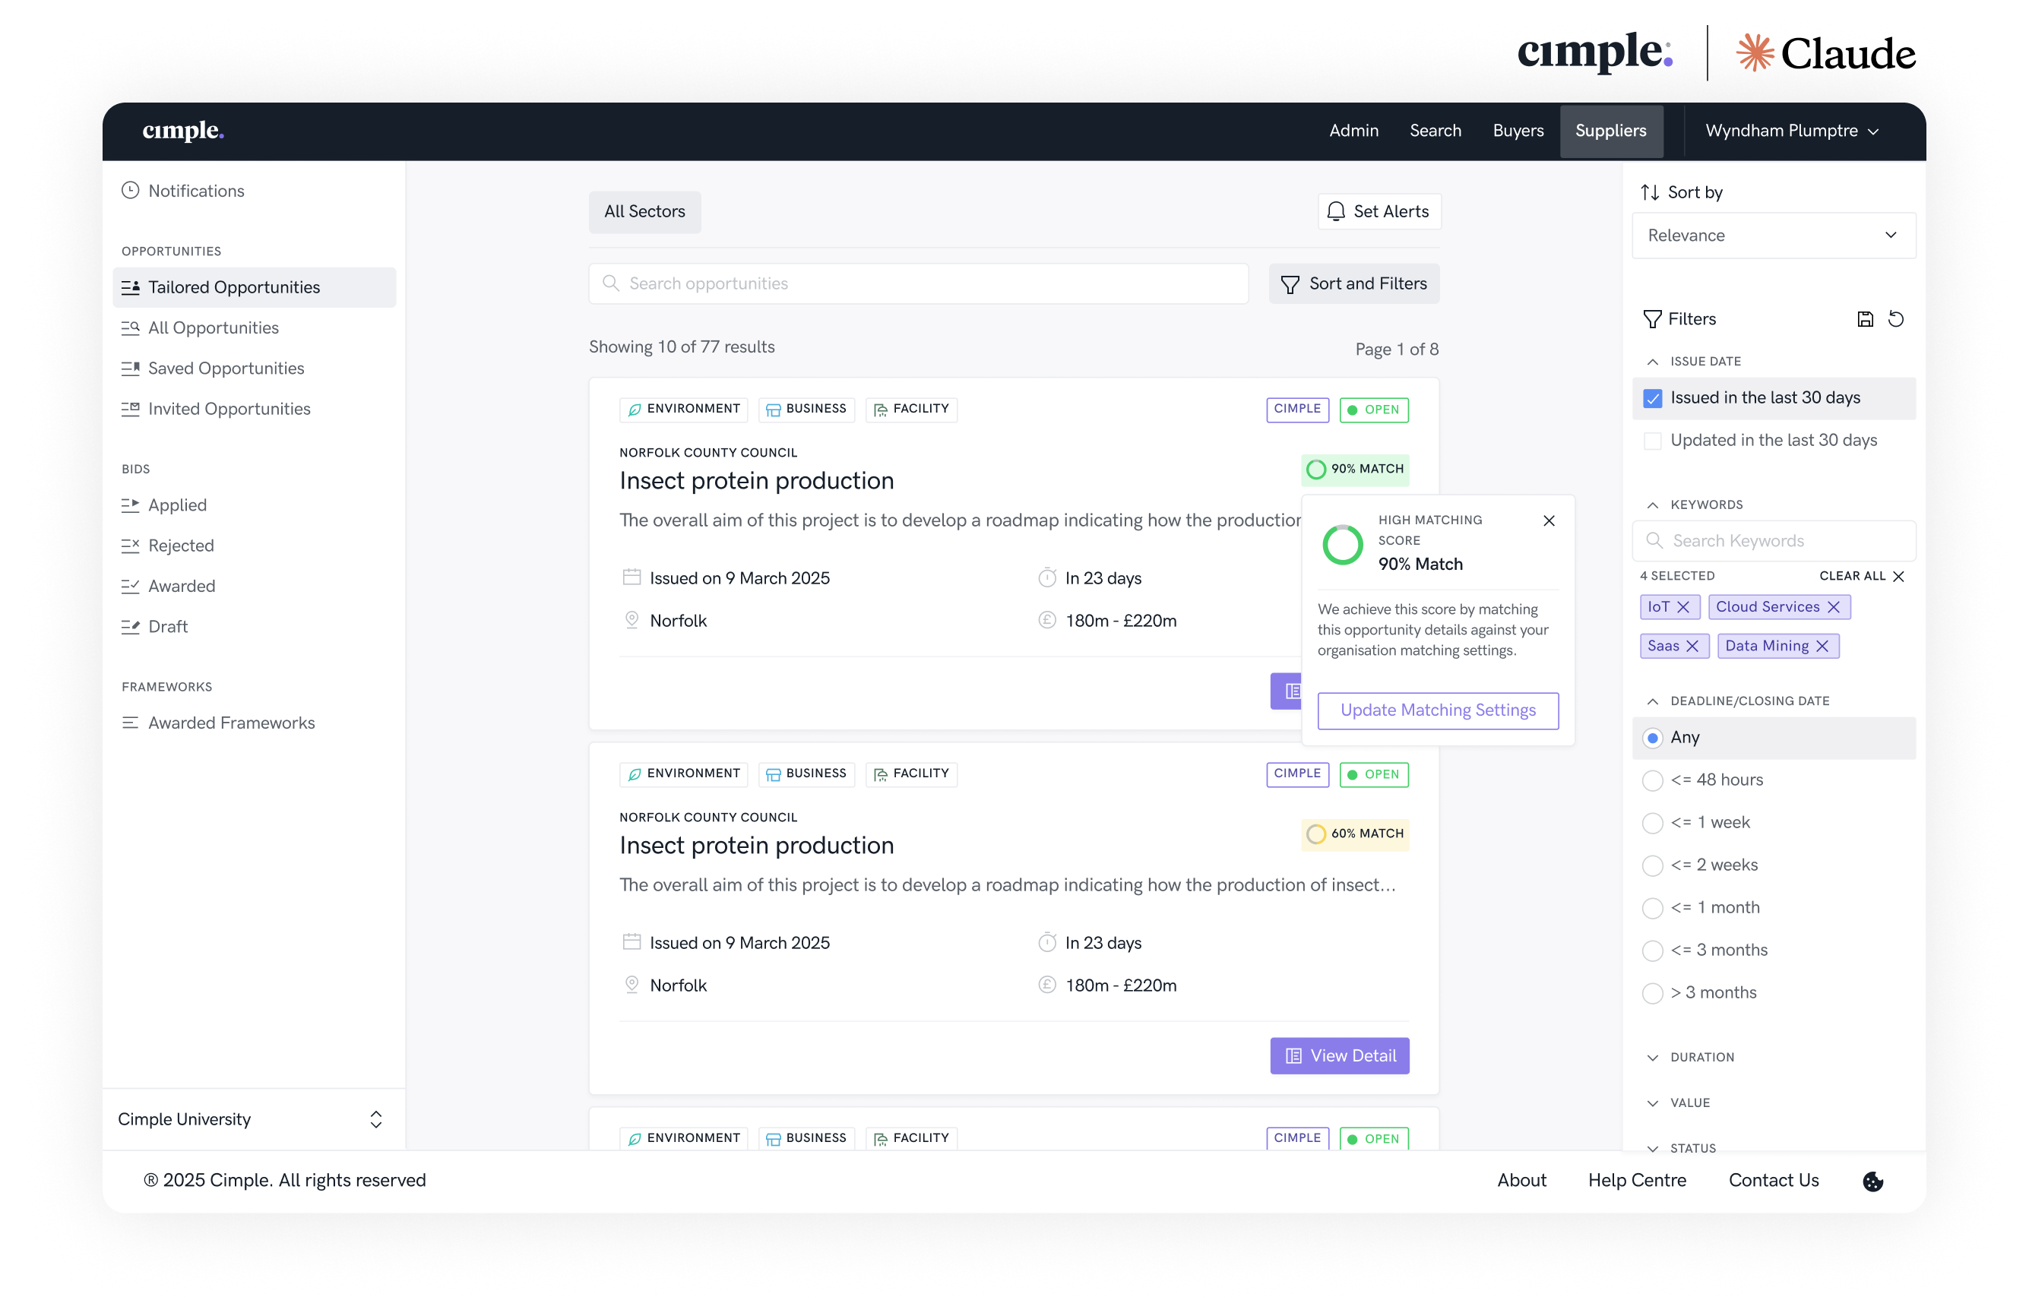Click the CIMPLE badge on first card
Viewport: 2029px width, 1316px height.
[x=1297, y=409]
